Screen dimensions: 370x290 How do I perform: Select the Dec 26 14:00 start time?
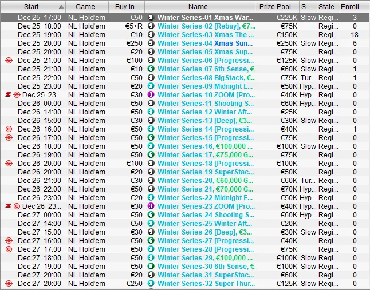(x=40, y=112)
